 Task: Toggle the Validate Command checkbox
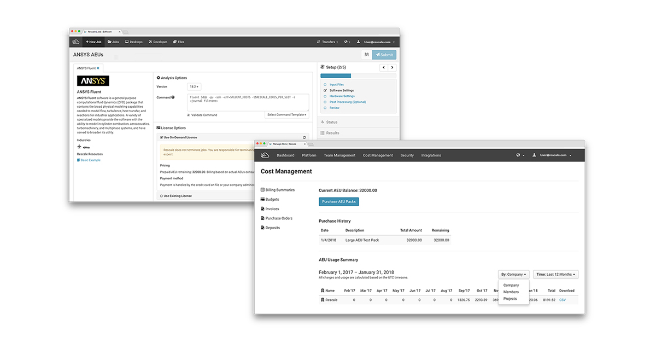tap(189, 115)
